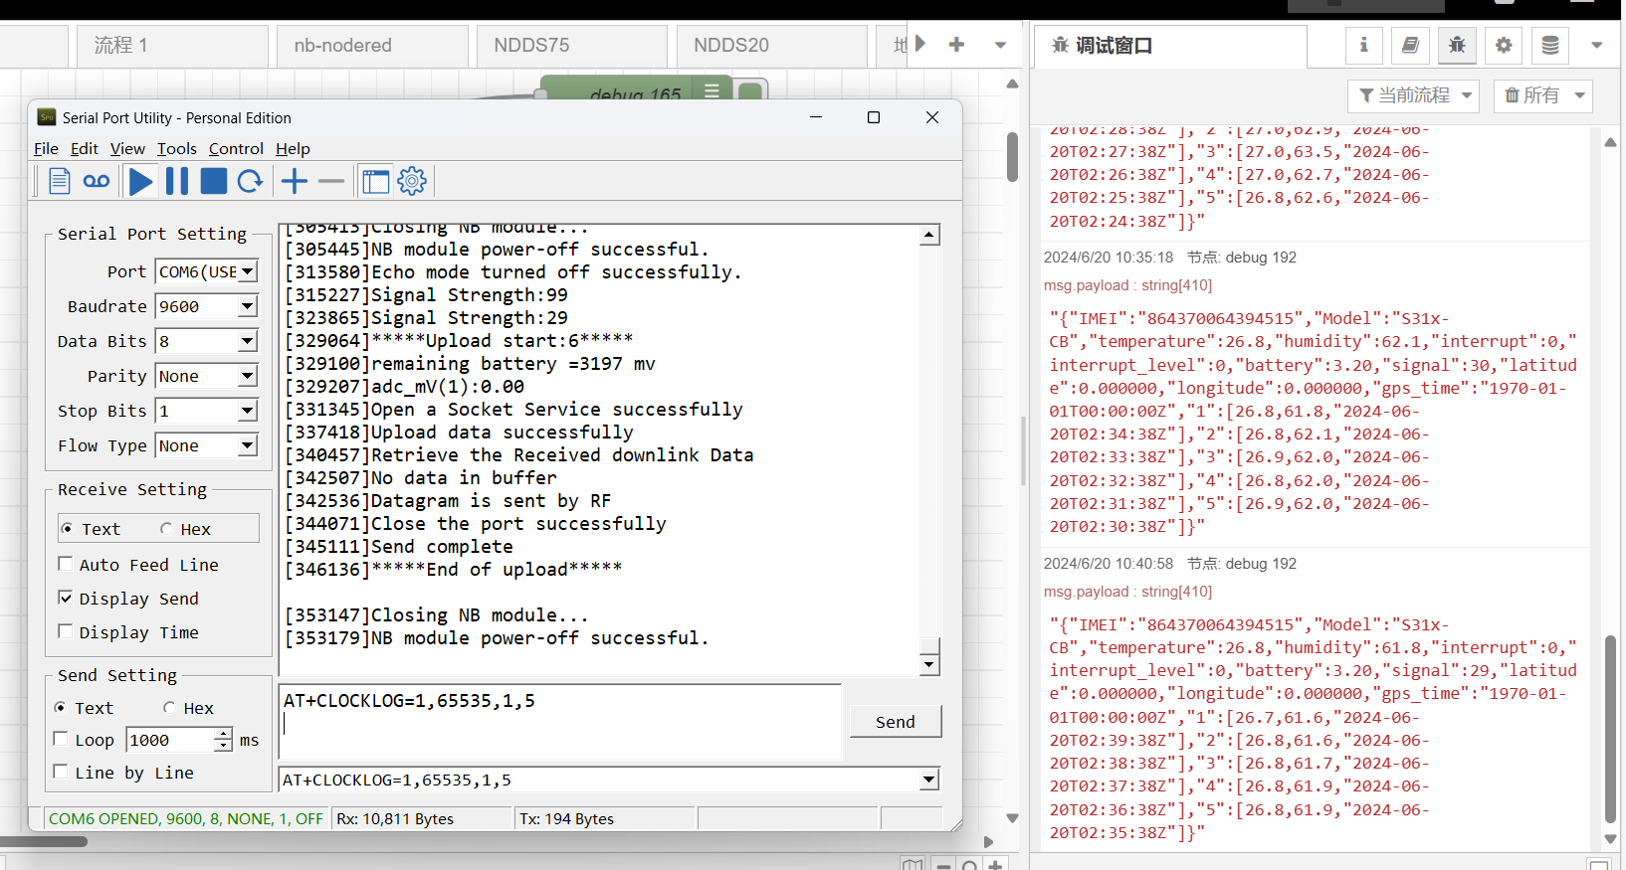
Task: Zoom out the Node-RED canvas
Action: click(x=943, y=864)
